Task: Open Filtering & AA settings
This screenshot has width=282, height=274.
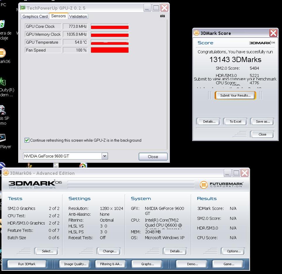Action: (x=111, y=264)
